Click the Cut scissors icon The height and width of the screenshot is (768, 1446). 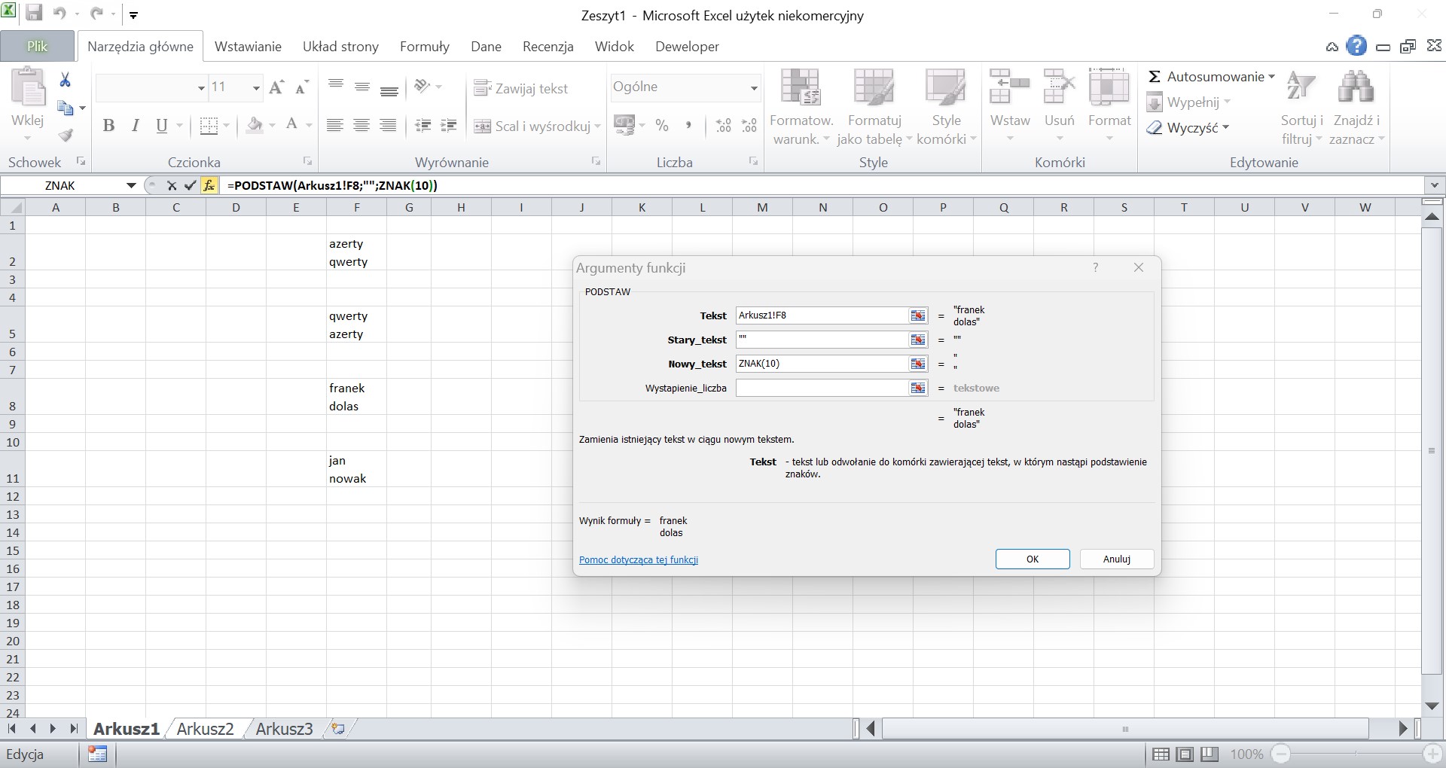click(66, 80)
